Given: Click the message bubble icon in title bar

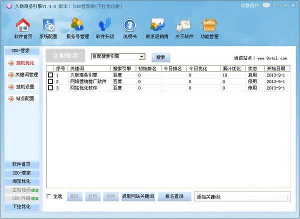Looking at the screenshot, I should (266, 5).
